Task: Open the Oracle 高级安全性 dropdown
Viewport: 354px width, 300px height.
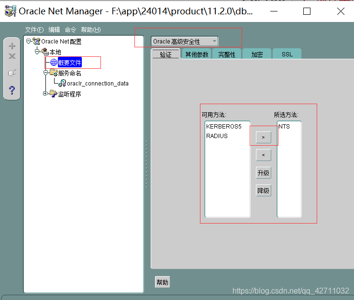Action: pyautogui.click(x=185, y=41)
